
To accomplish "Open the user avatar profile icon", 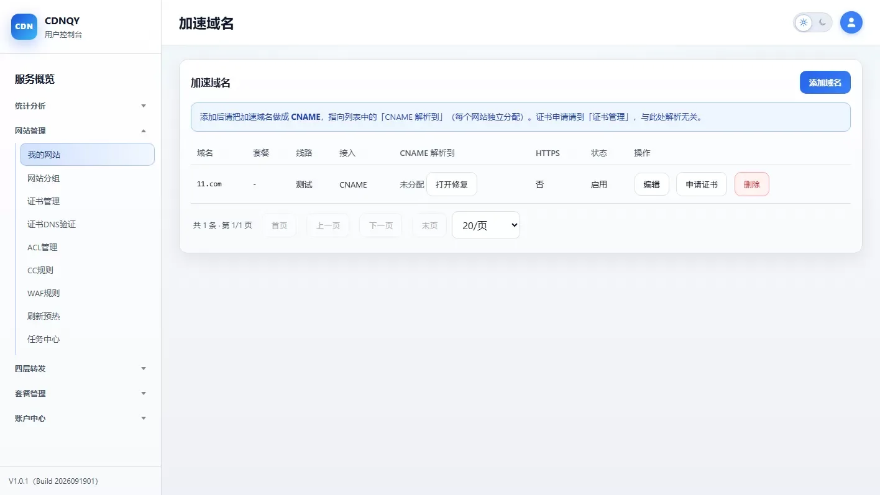I will [x=851, y=23].
